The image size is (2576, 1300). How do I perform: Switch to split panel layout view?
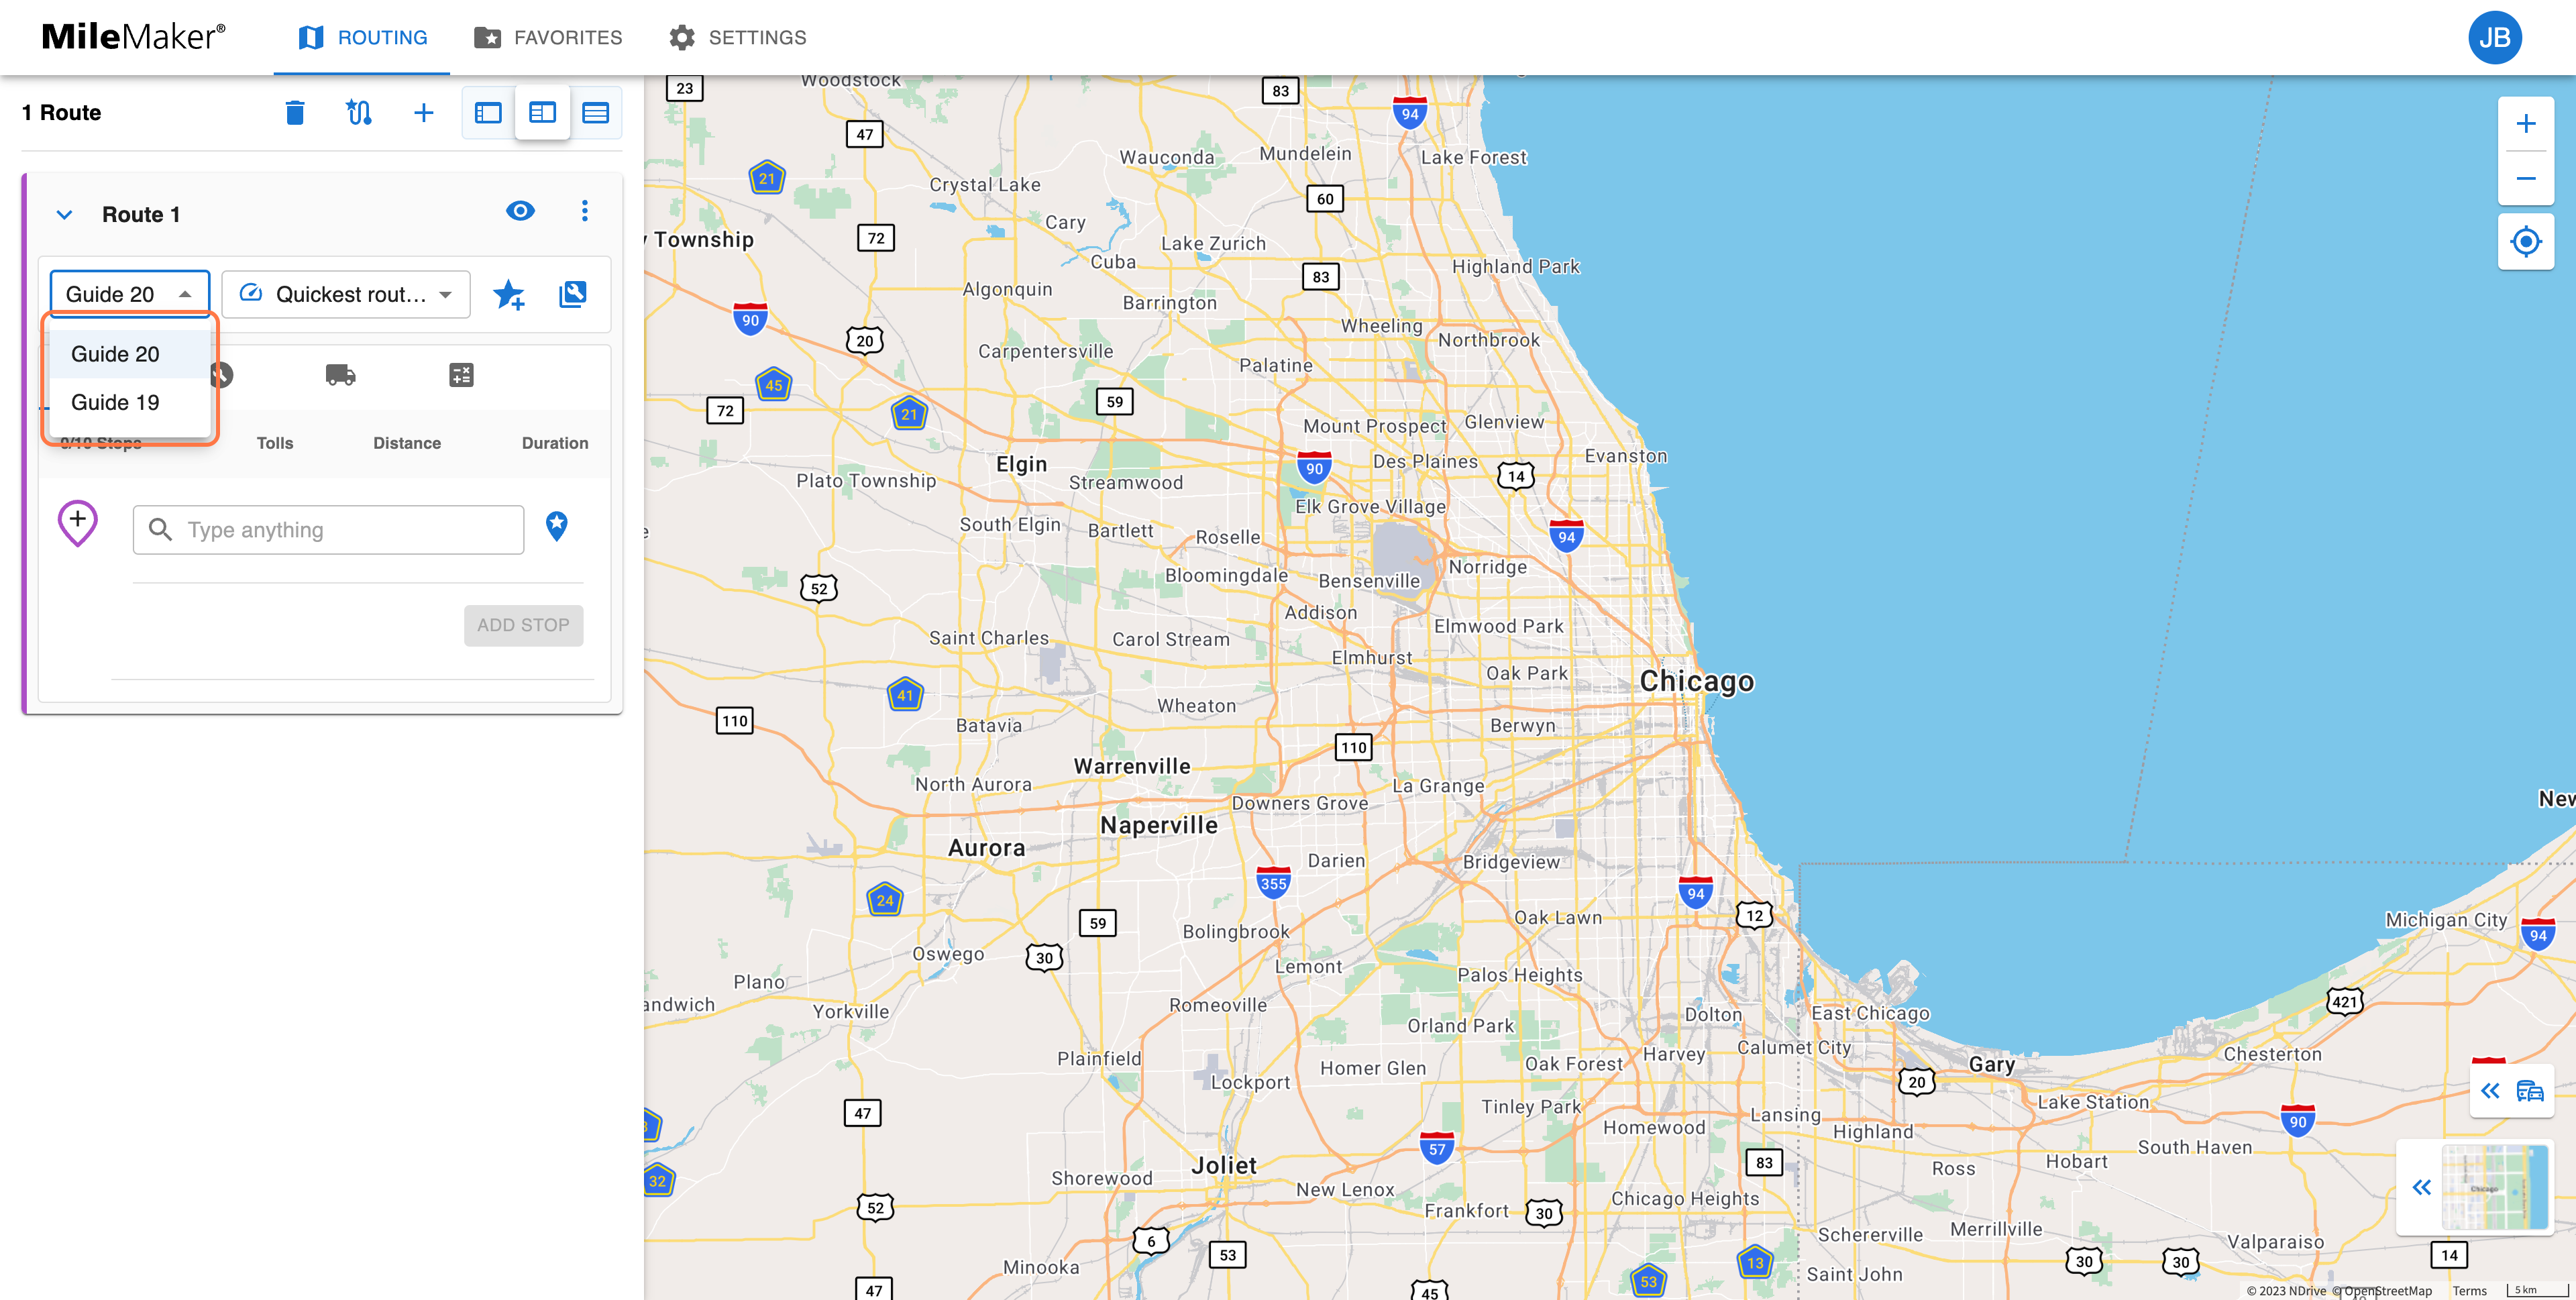pos(542,113)
